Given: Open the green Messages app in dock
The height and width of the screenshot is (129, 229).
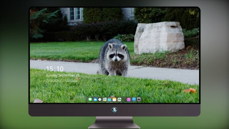Looking at the screenshot, I should [x=90, y=100].
